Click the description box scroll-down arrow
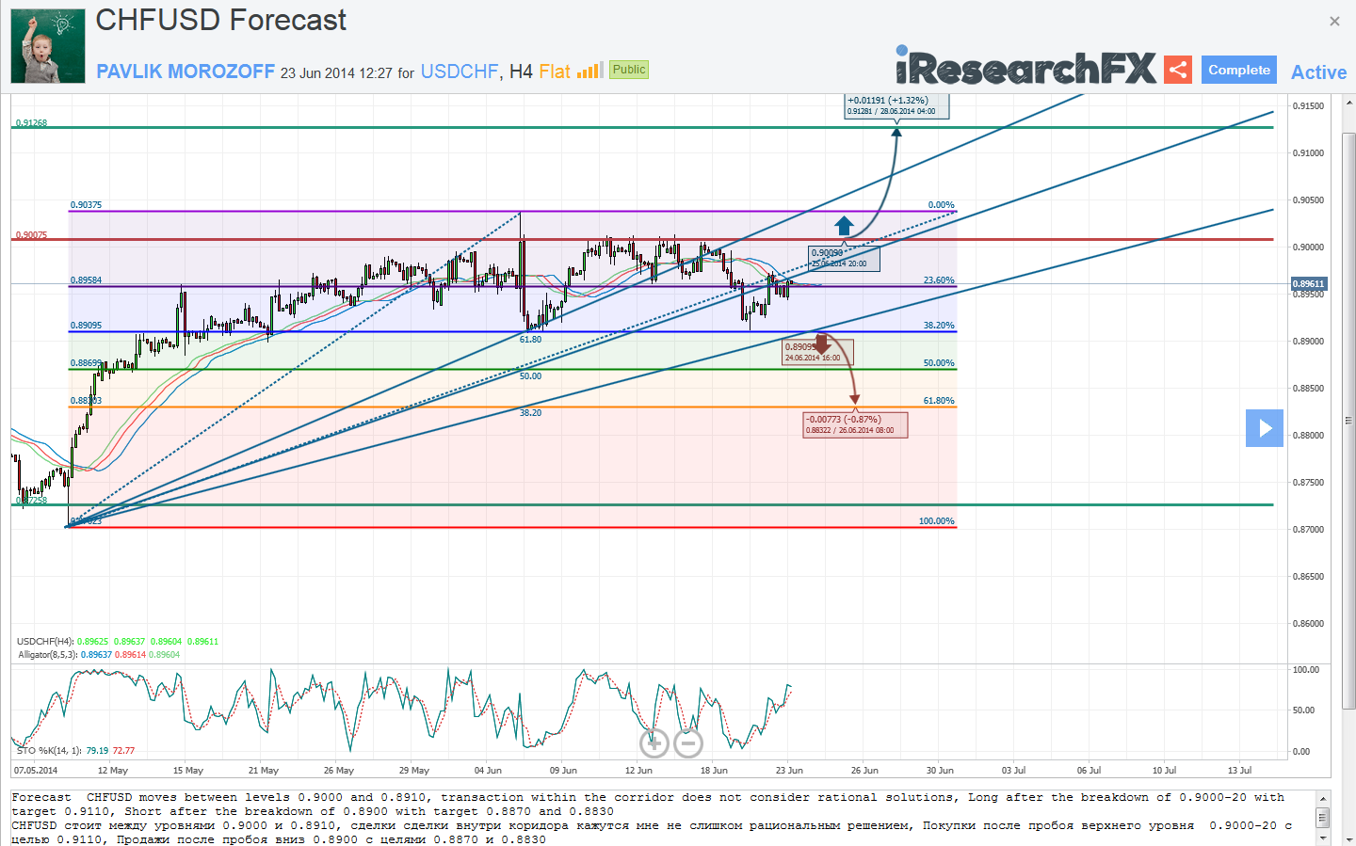Image resolution: width=1356 pixels, height=846 pixels. click(1322, 838)
